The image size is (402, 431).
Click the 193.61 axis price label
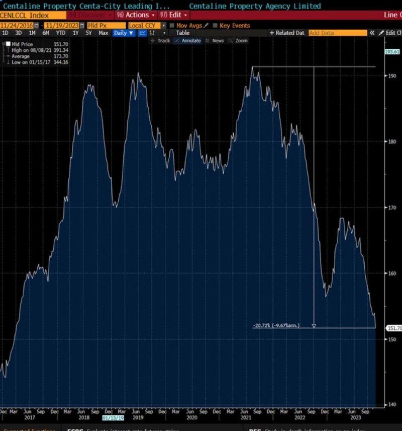coord(391,51)
